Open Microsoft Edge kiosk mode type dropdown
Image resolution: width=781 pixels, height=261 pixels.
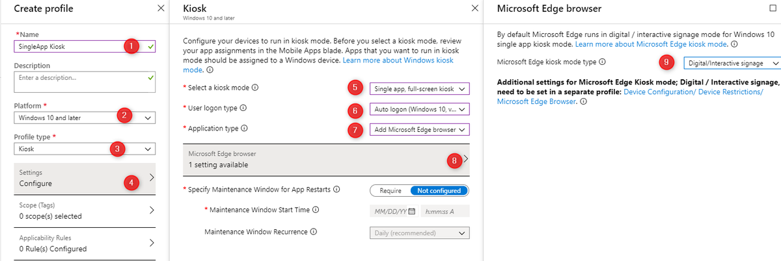click(732, 64)
